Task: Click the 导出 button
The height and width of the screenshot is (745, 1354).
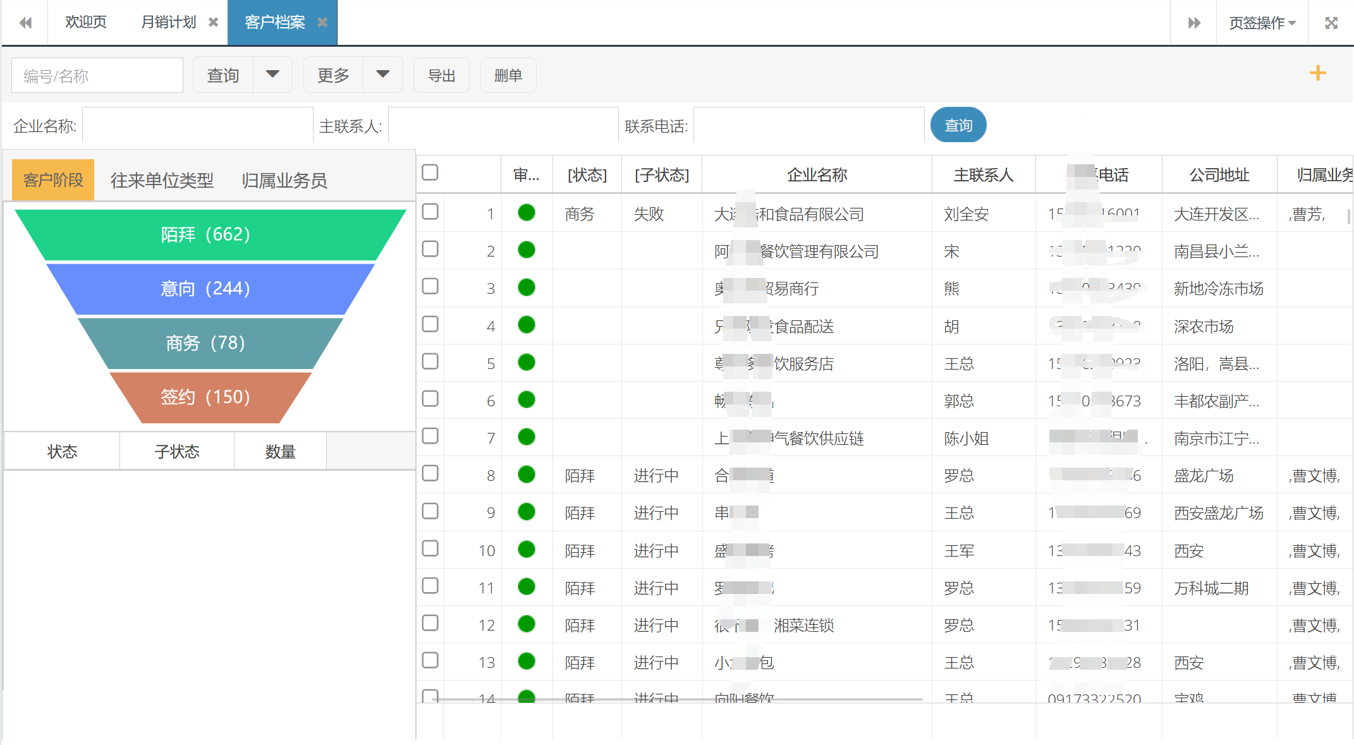Action: click(441, 75)
